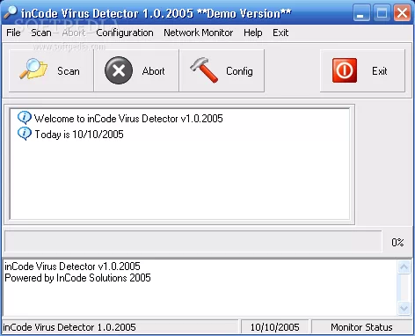Viewport: 415px width, 336px height.
Task: Click the info icon beside Welcome message
Action: point(25,118)
